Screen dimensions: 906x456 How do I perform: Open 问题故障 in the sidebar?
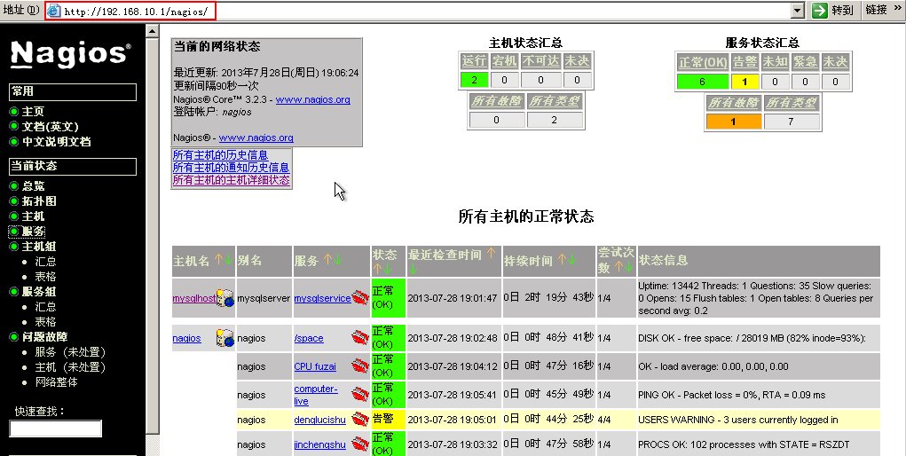point(44,337)
